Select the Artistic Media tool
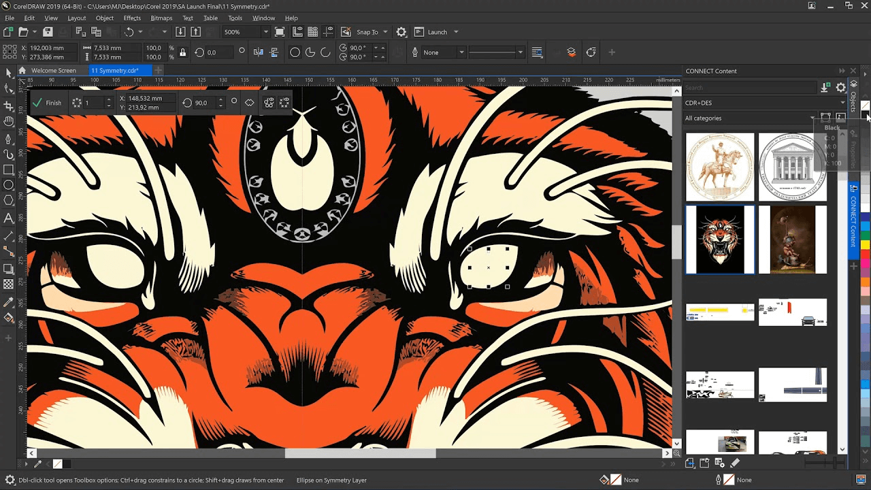871x490 pixels. (x=9, y=154)
